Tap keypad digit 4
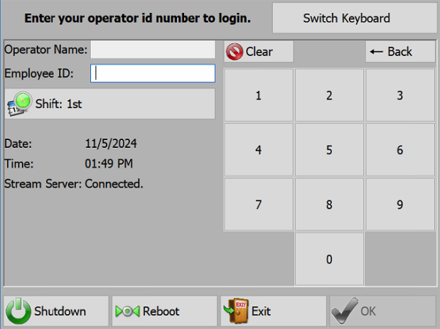Image resolution: width=440 pixels, height=329 pixels. pos(259,150)
